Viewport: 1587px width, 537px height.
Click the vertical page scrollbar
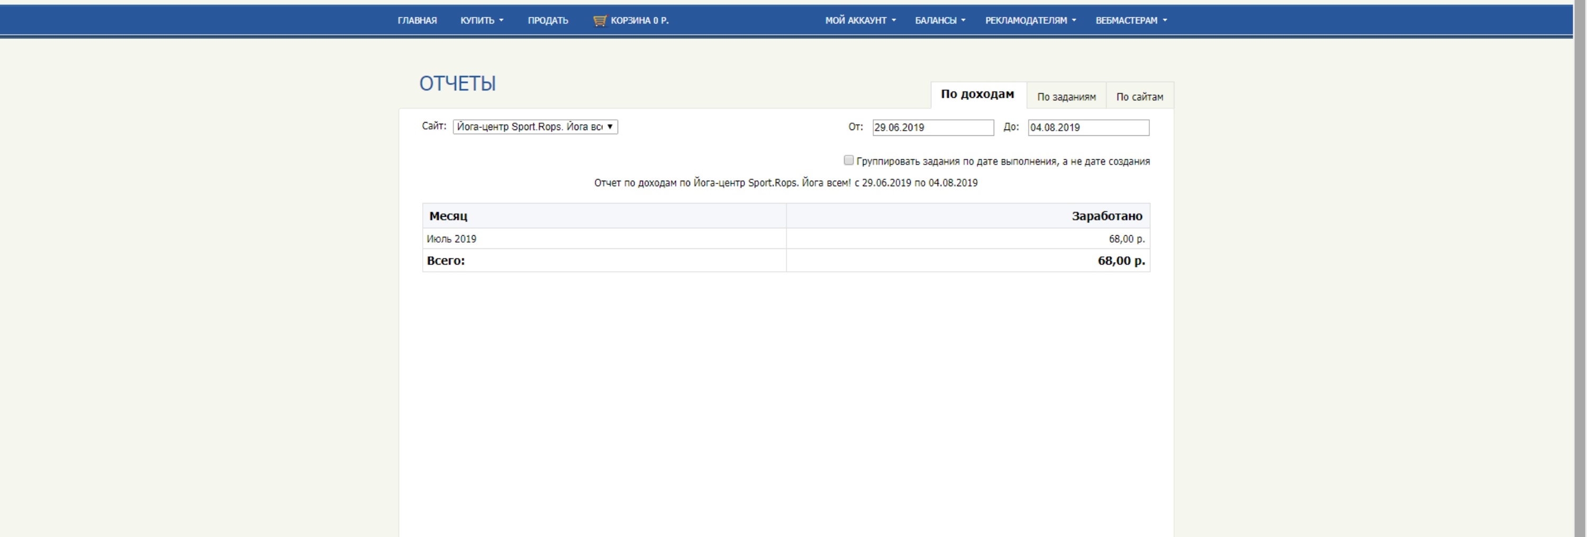1580,268
